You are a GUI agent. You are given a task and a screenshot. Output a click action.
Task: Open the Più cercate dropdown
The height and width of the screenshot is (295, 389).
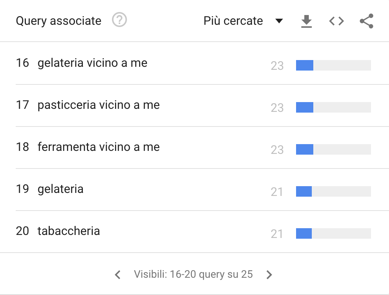233,21
